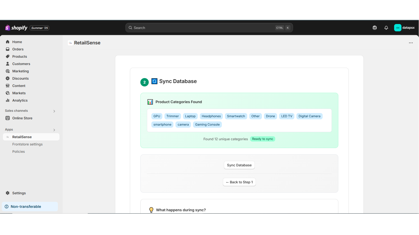Expand the Sales channels chevron
419x235 pixels.
click(x=54, y=111)
